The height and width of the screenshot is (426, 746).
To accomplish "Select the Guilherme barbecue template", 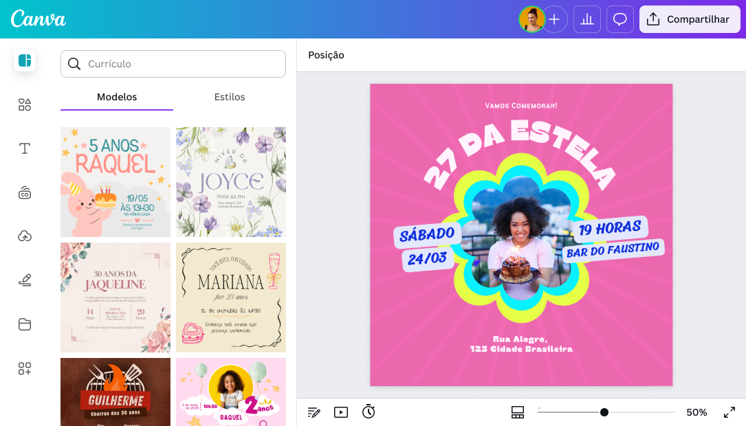I will tap(116, 392).
